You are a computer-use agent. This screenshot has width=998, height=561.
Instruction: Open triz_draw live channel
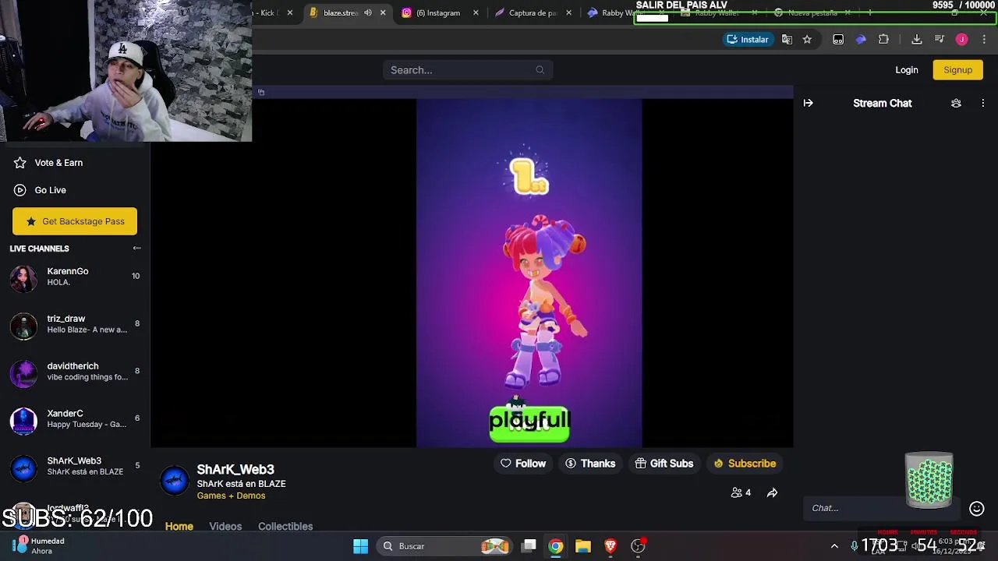[75, 324]
